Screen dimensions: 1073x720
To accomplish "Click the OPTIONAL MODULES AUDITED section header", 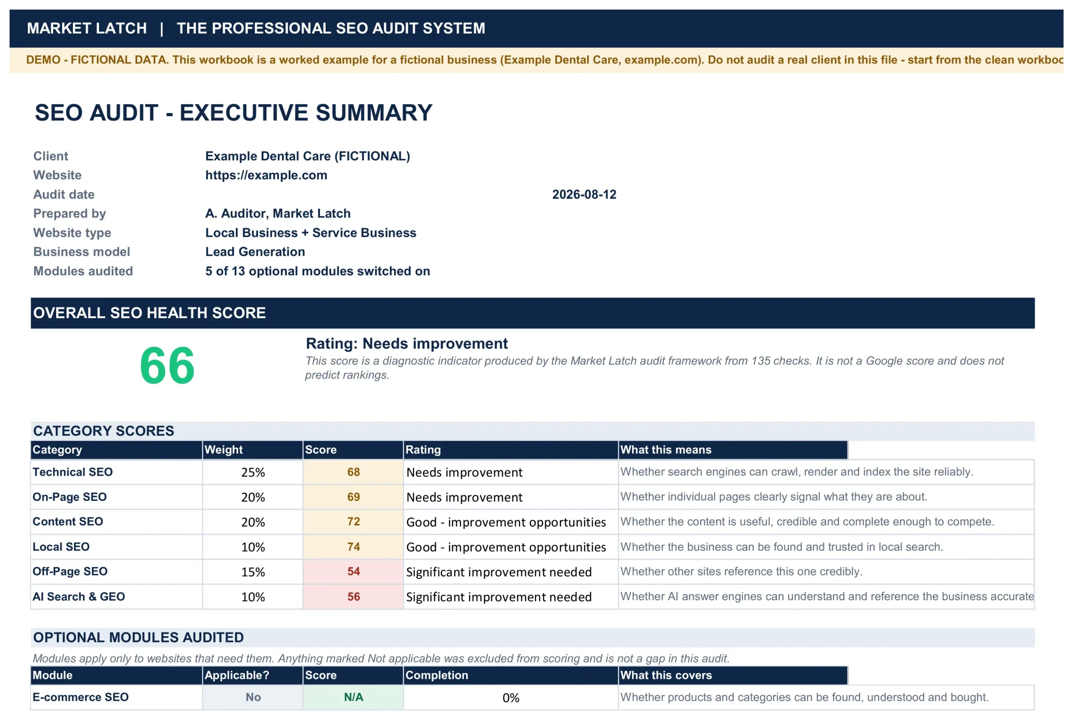I will 533,637.
